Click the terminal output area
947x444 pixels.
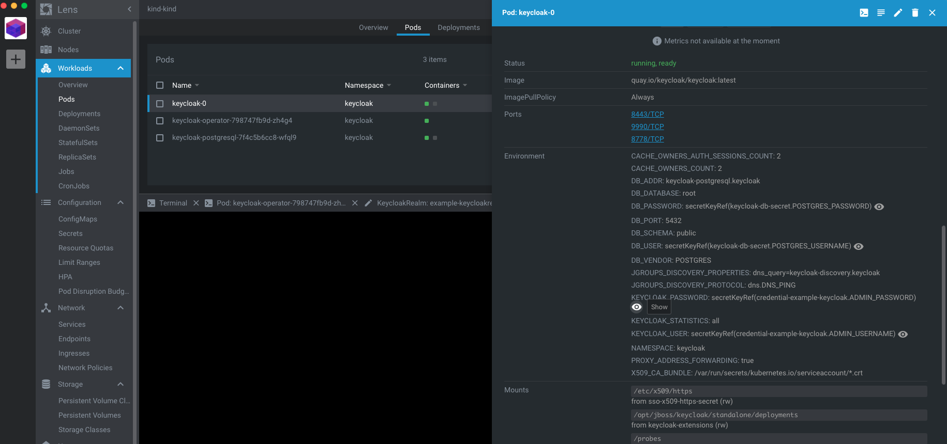[x=315, y=328]
